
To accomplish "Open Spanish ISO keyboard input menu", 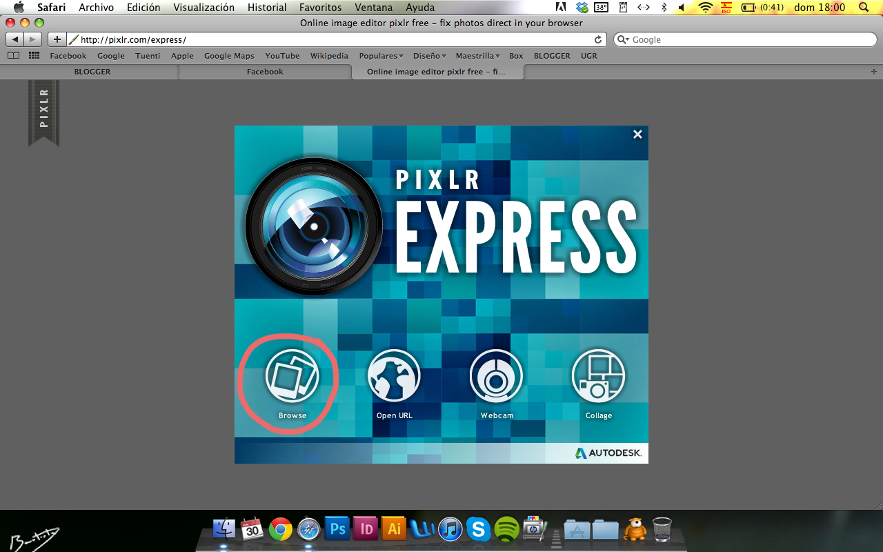I will tap(726, 8).
